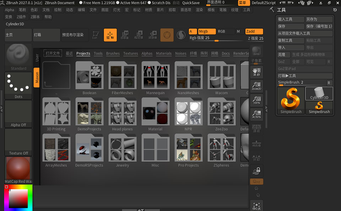Click the next UI layout arrow icon
Image resolution: width=341 pixels, height=211 pixels.
coord(291,3)
